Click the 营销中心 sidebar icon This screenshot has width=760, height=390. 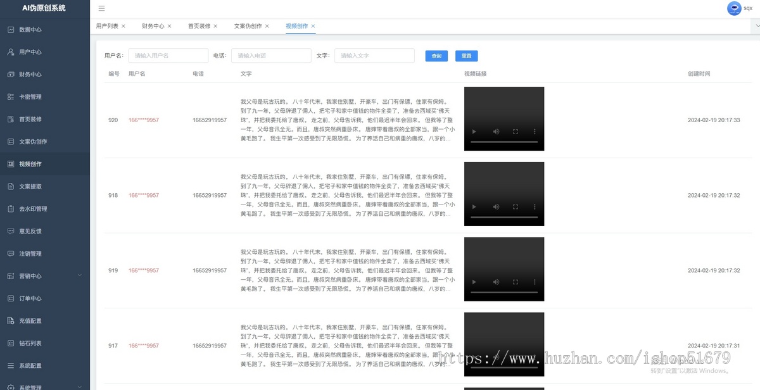point(11,276)
